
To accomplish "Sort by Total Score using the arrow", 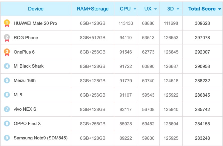I will point(220,9).
